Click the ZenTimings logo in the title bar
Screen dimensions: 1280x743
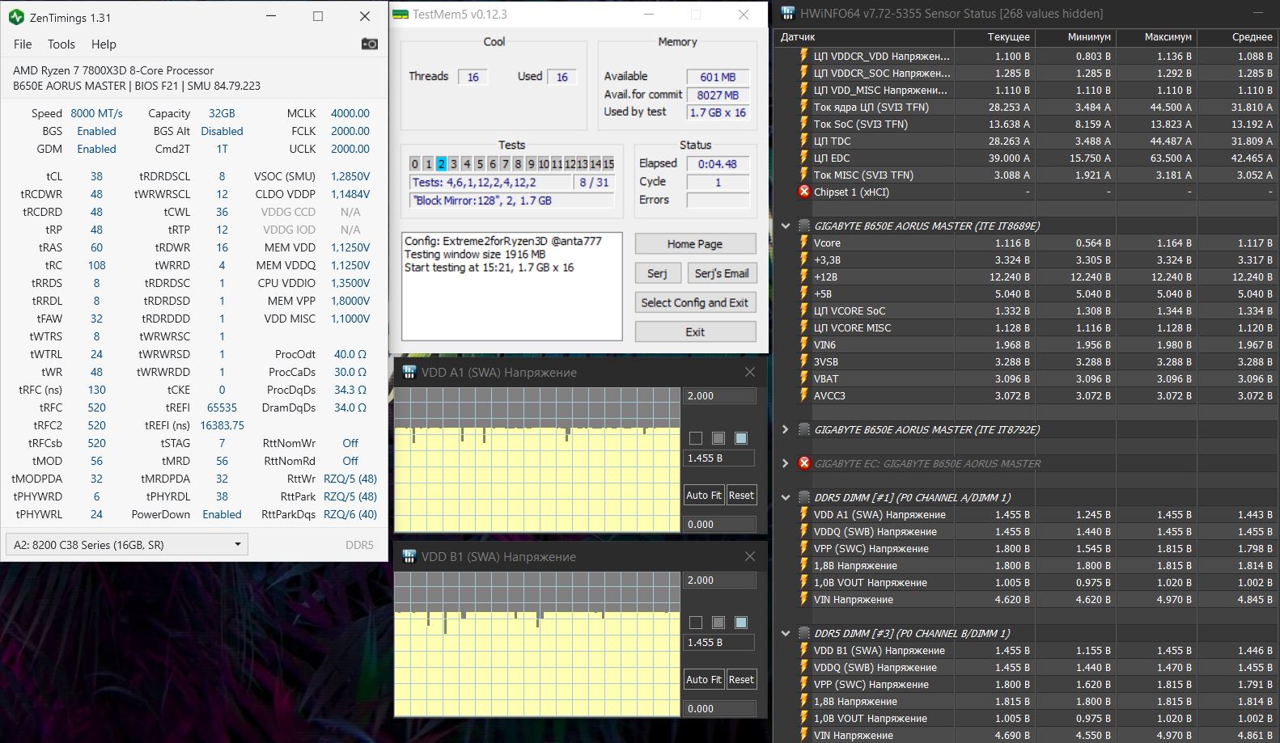click(16, 17)
